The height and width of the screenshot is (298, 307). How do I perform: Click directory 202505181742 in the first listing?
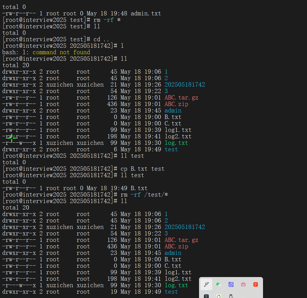pyautogui.click(x=185, y=85)
